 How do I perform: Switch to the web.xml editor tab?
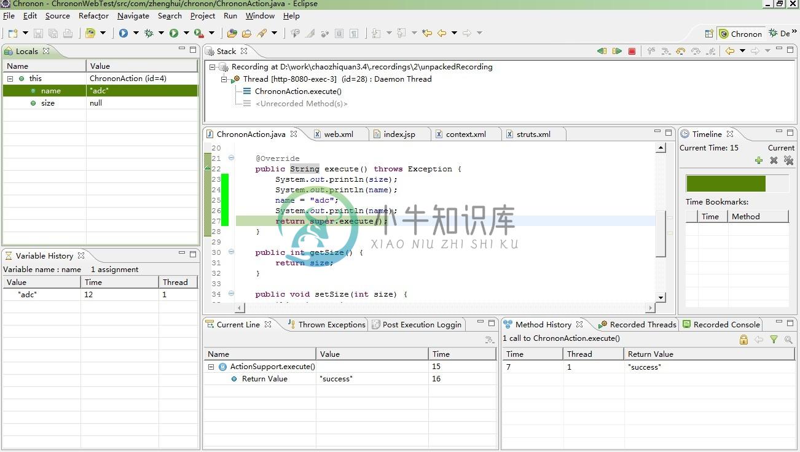339,134
